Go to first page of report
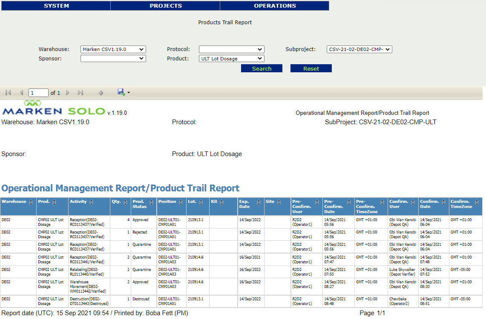Screen dimensions: 486x319 click(8, 93)
